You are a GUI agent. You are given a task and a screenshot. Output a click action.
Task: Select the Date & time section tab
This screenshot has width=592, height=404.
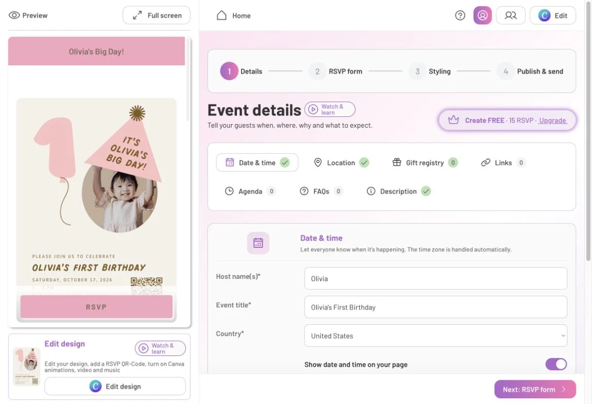(257, 162)
